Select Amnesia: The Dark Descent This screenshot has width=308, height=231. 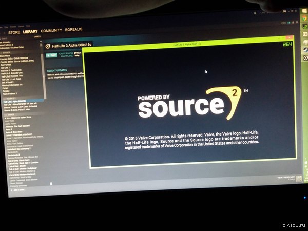[x=17, y=126]
